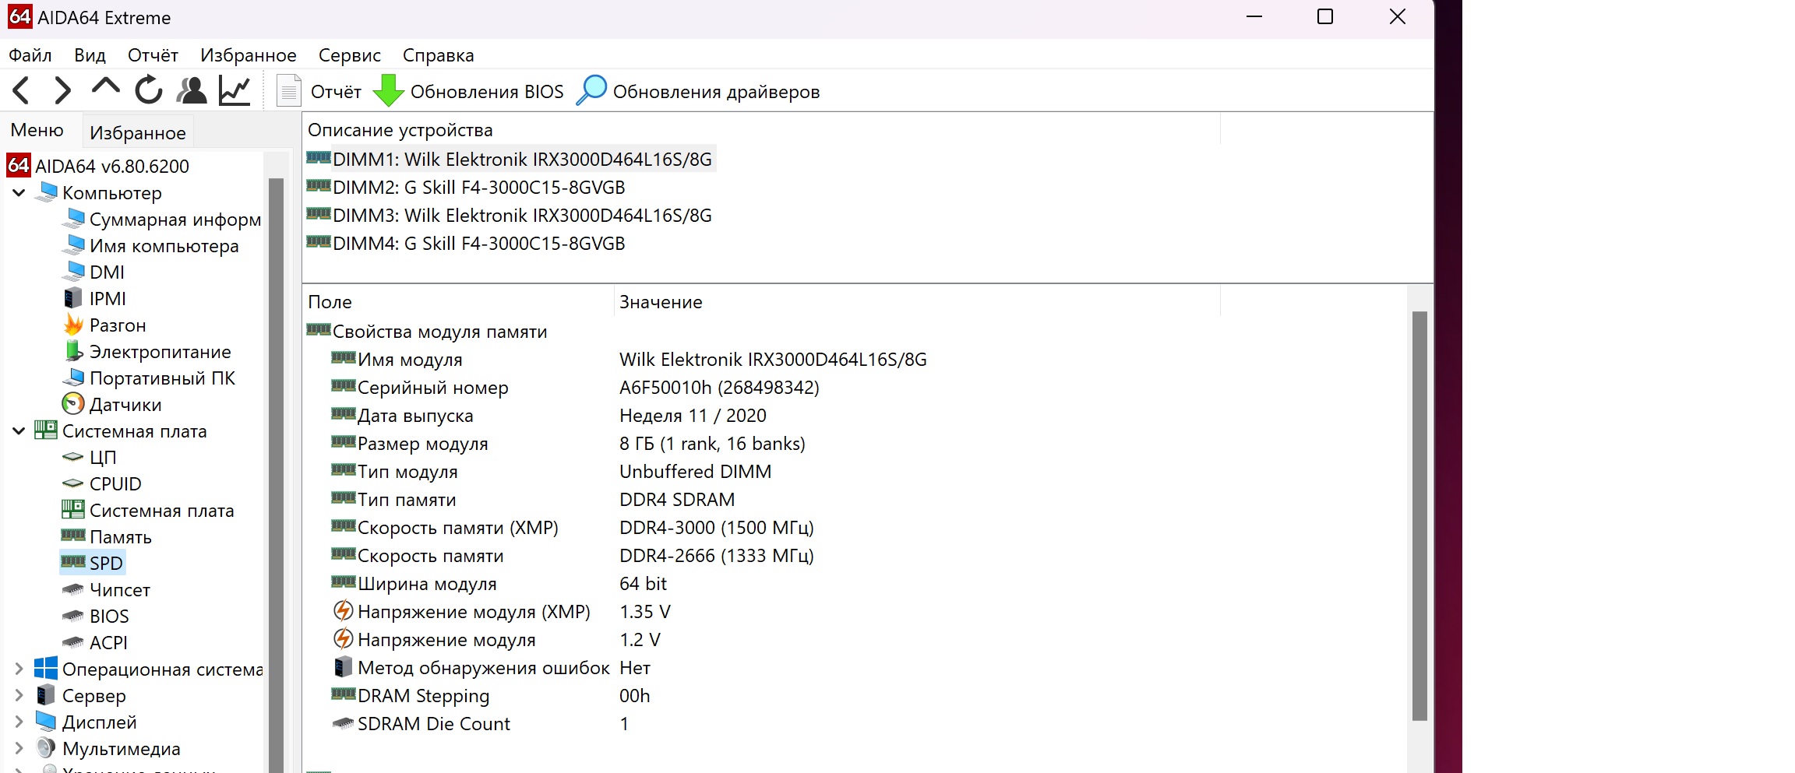Switch to the Меню tab
Screen dimensions: 1795x773
click(x=37, y=130)
